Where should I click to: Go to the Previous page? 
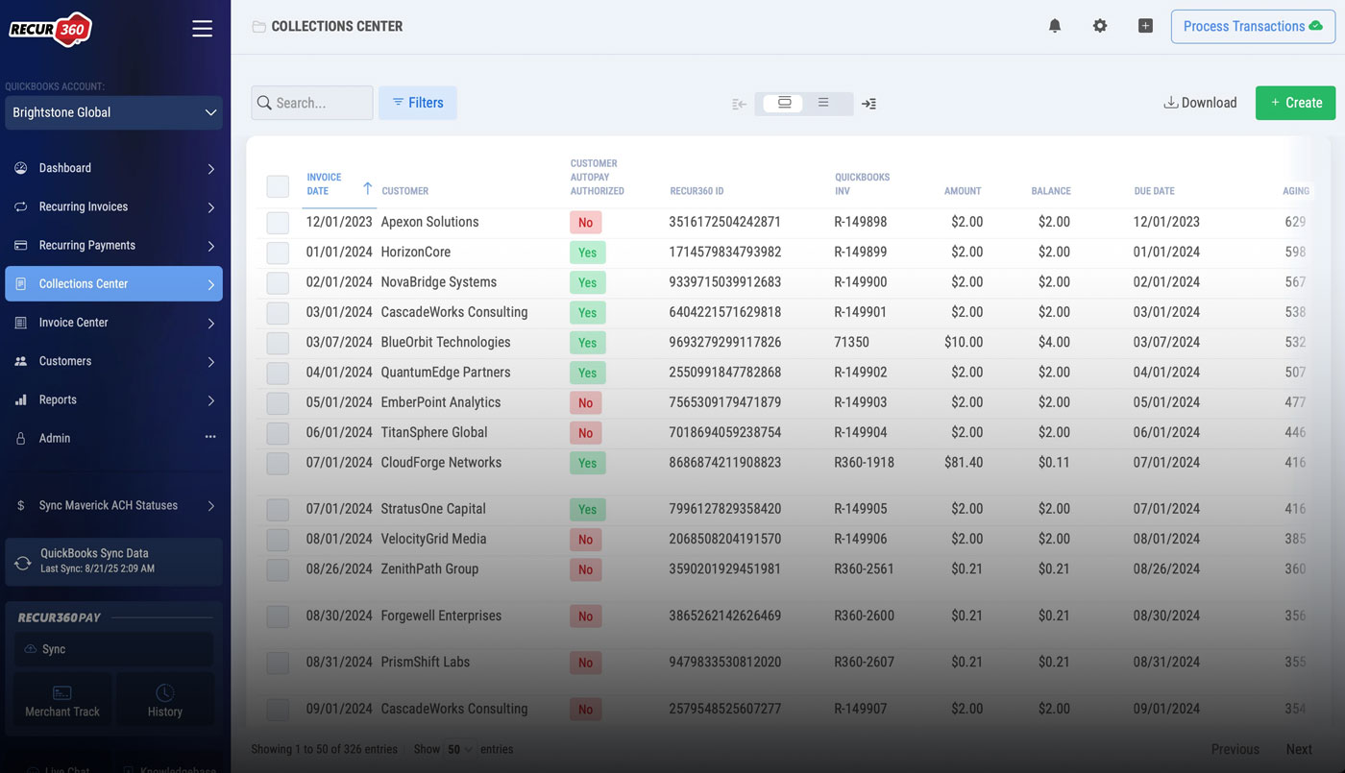click(1235, 749)
